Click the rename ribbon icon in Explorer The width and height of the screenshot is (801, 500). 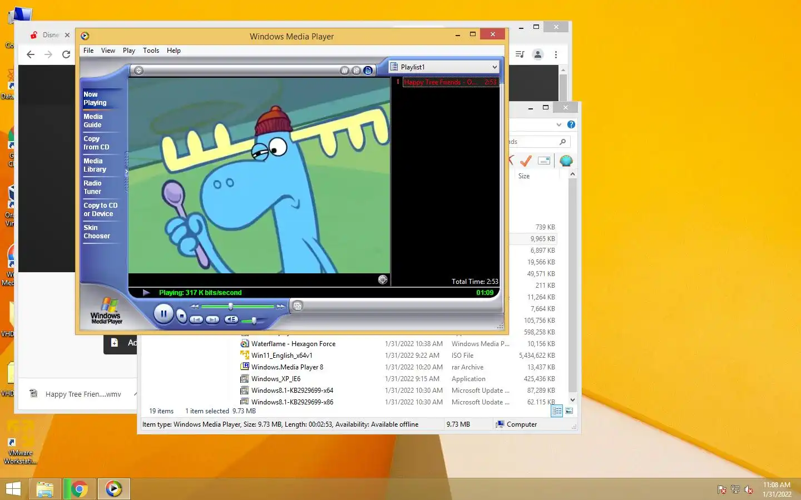(544, 161)
